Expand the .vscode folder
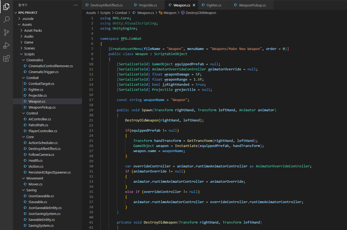 28,19
